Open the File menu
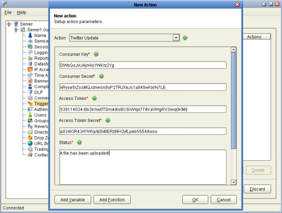Image resolution: width=282 pixels, height=213 pixels. click(8, 12)
